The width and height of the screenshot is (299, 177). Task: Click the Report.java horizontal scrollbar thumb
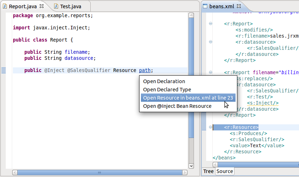(100, 172)
